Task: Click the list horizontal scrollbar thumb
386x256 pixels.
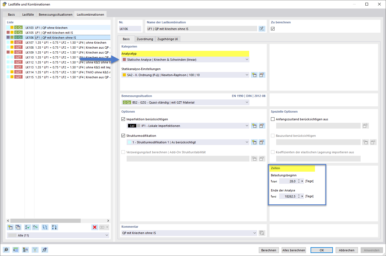Action: 45,221
